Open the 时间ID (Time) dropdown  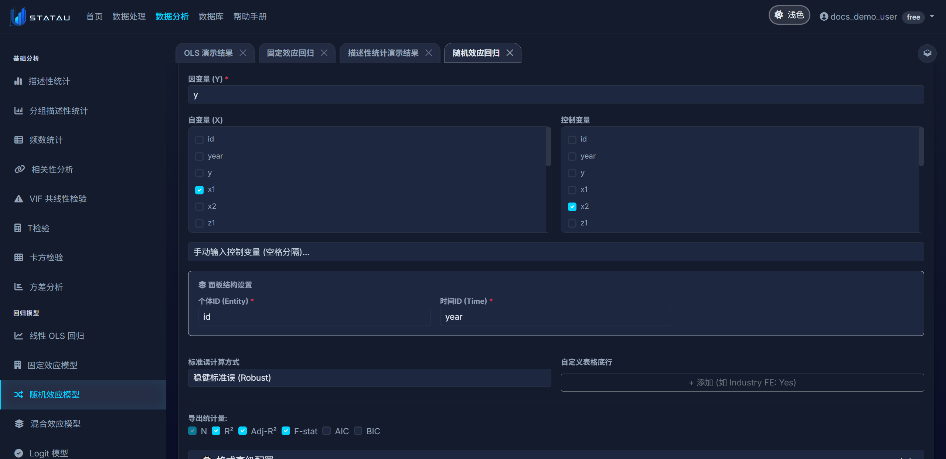556,317
